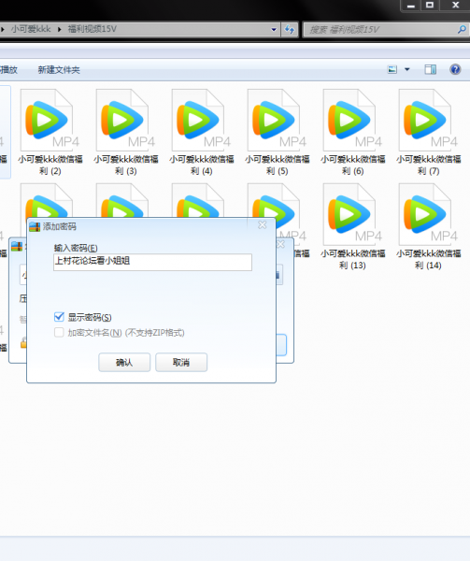Cancel the dialog with 取消 button
The width and height of the screenshot is (470, 561).
pyautogui.click(x=181, y=363)
